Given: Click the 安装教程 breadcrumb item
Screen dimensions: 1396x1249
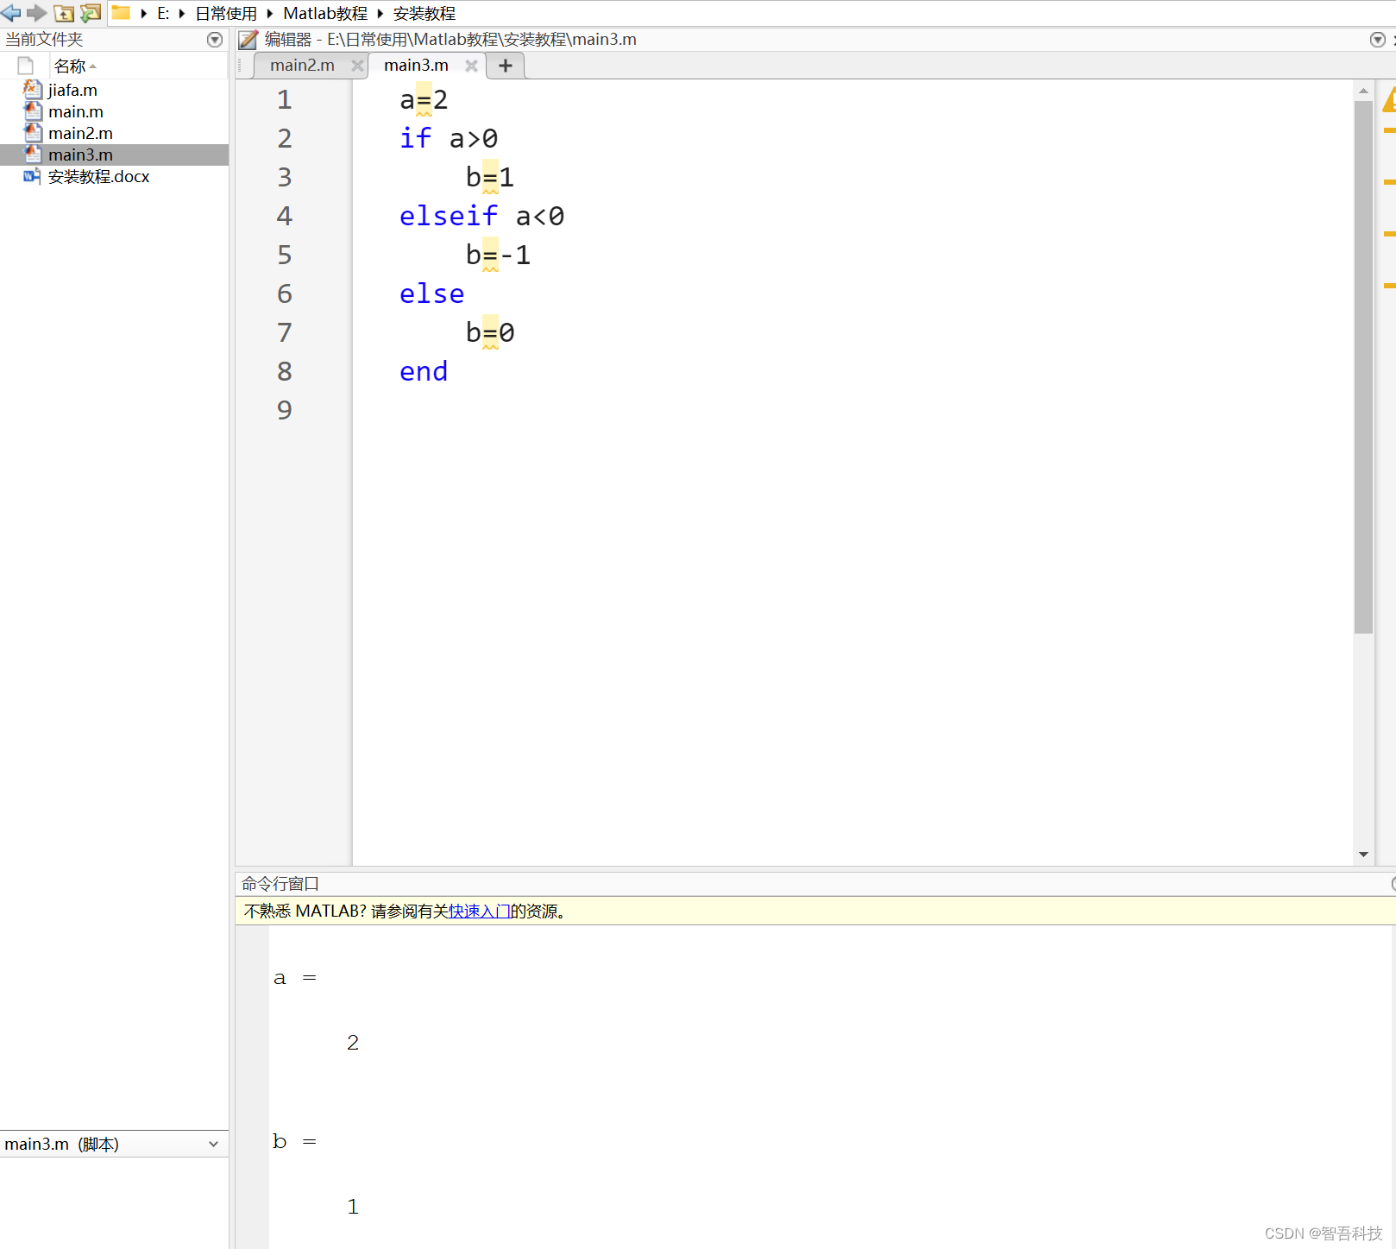Looking at the screenshot, I should pos(424,13).
